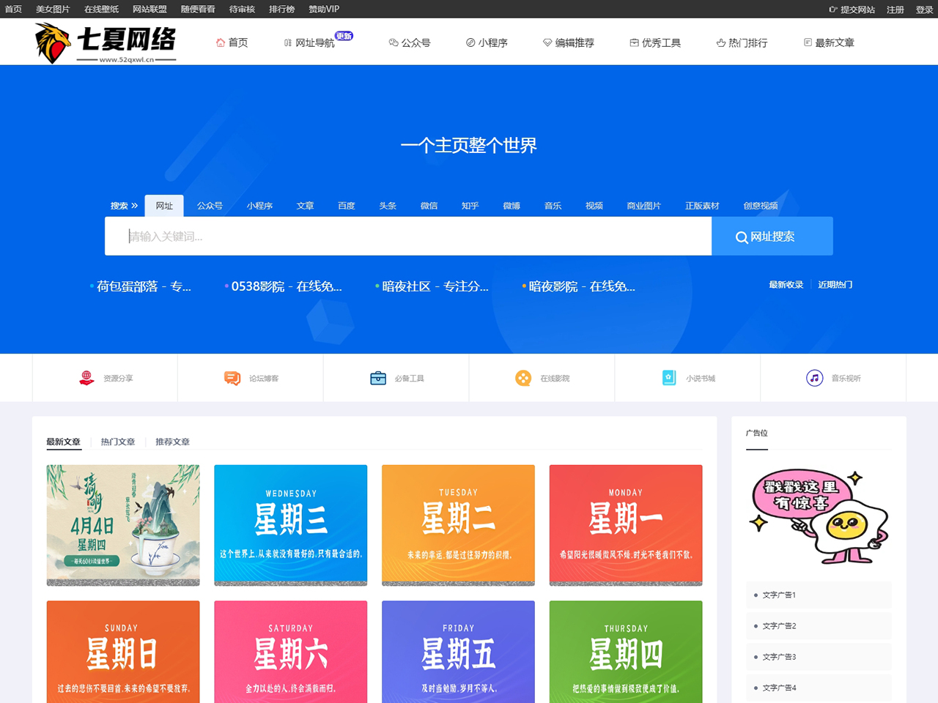Select the 在线影院 film reel icon
This screenshot has height=703, width=938.
[x=523, y=378]
